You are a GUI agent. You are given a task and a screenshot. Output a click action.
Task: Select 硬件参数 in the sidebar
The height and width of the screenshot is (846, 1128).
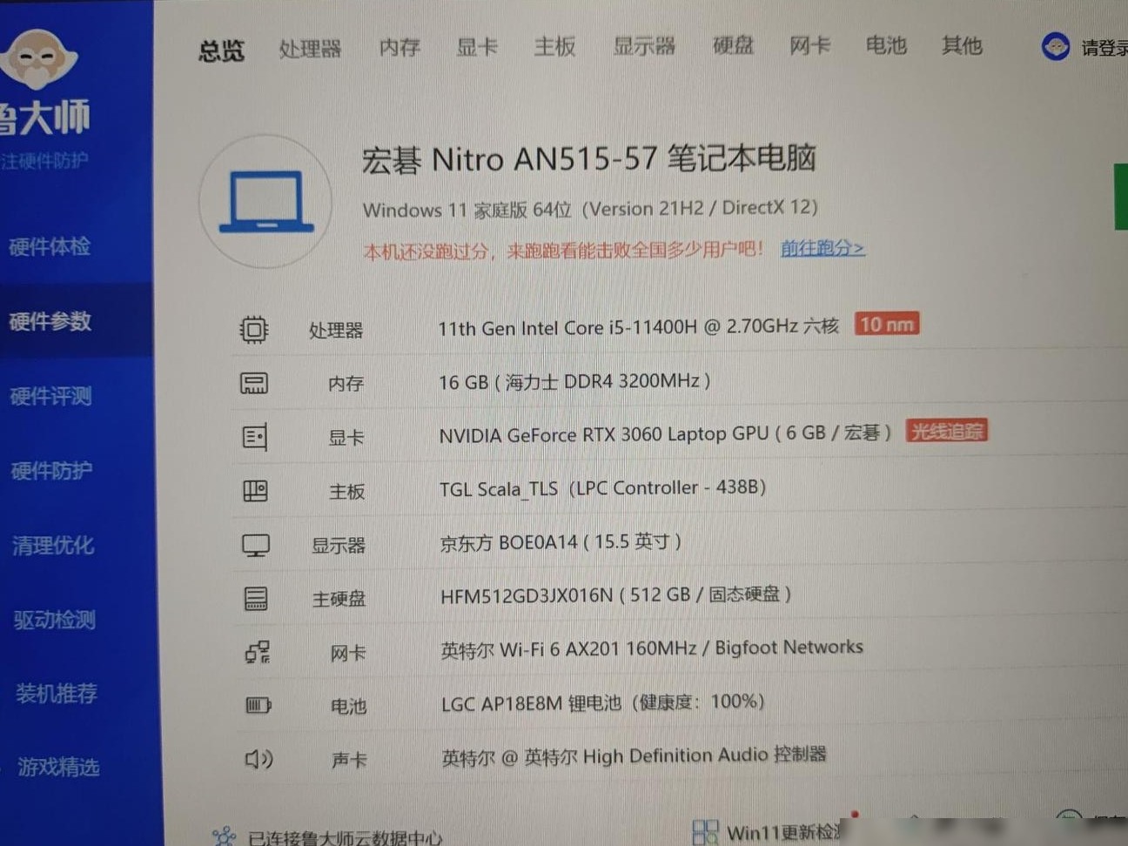coord(50,321)
